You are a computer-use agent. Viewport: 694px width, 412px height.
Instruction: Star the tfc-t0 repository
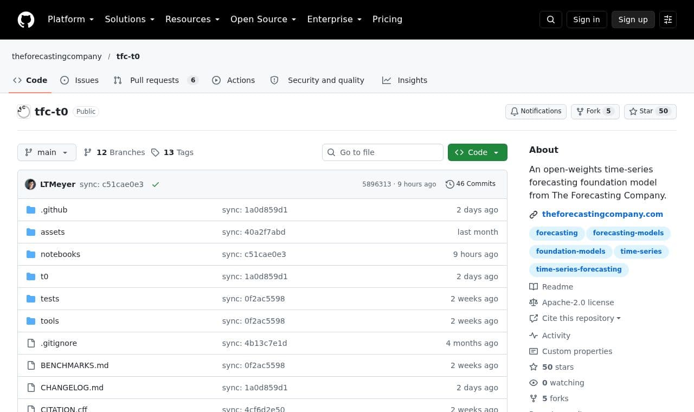coord(650,111)
